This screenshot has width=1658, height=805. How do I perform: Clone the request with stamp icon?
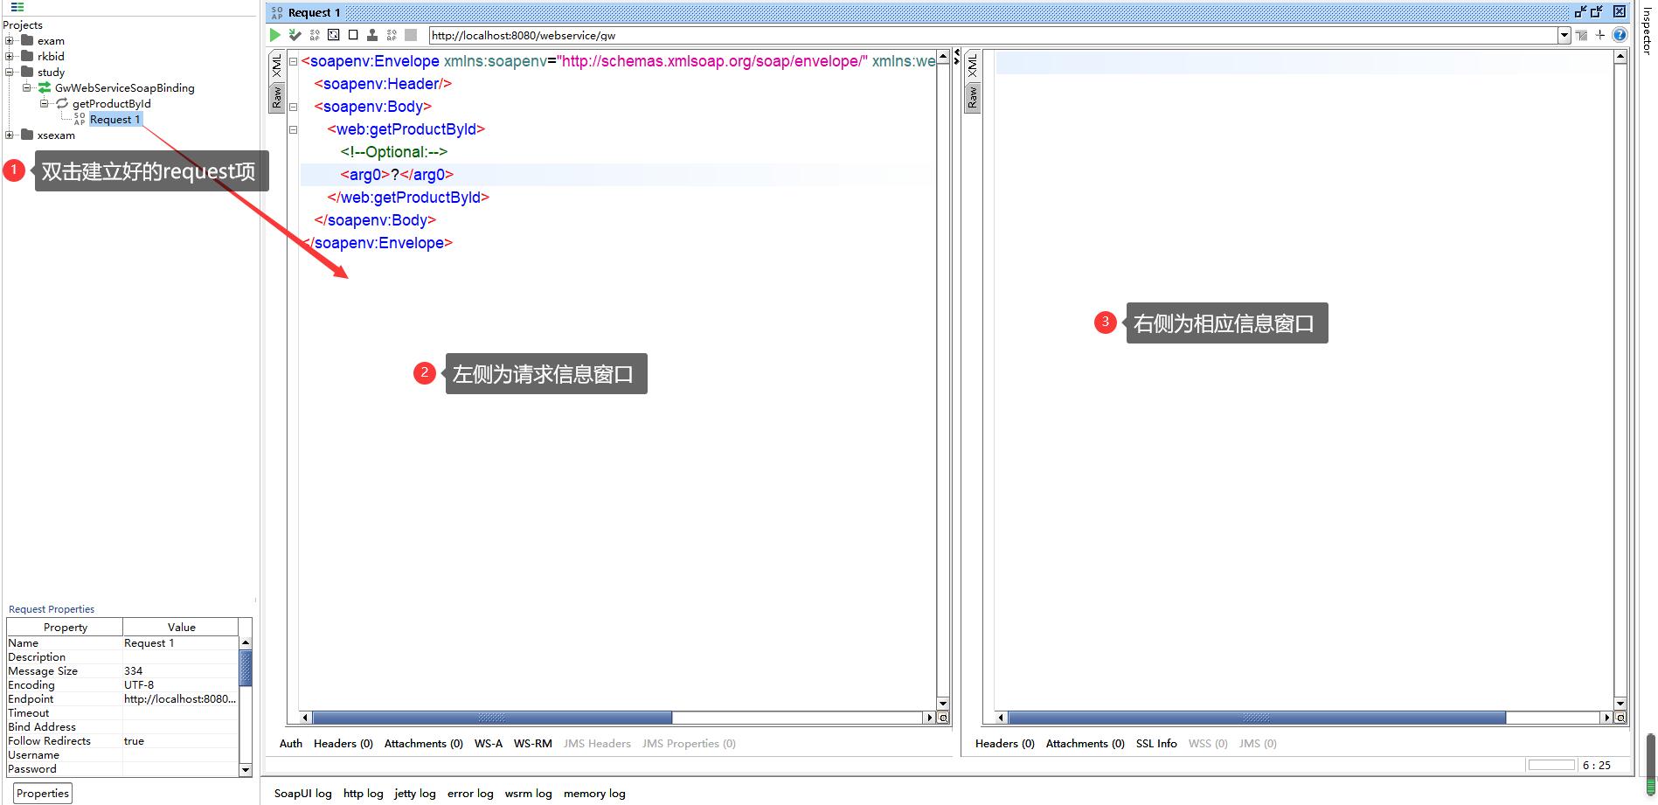click(372, 35)
